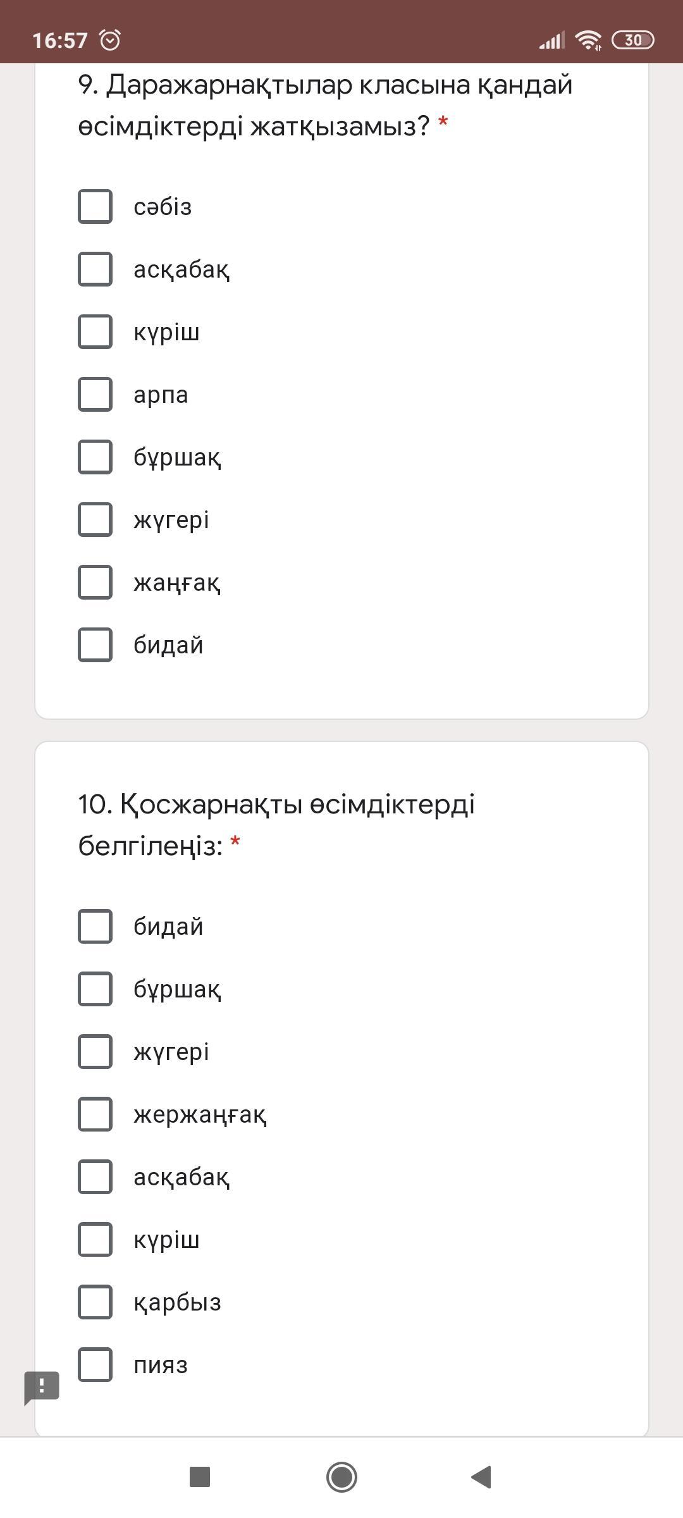The height and width of the screenshot is (1518, 683).
Task: Tap the 16:57 clock in status bar
Action: (x=60, y=40)
